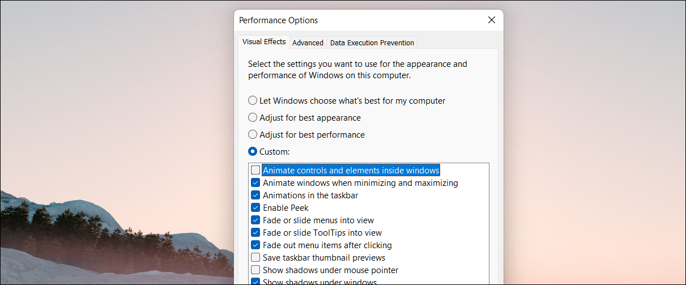686x285 pixels.
Task: Close the Performance Options dialog
Action: [x=491, y=20]
